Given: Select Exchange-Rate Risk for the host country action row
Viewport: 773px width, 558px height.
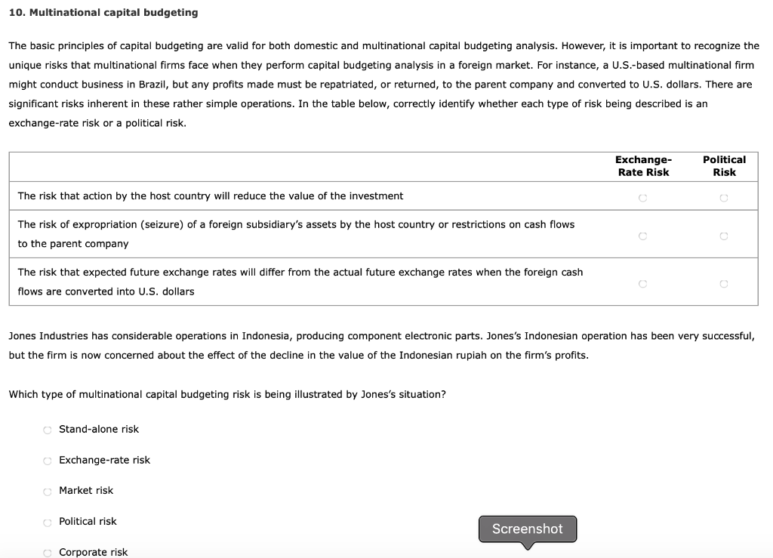Looking at the screenshot, I should coord(642,196).
